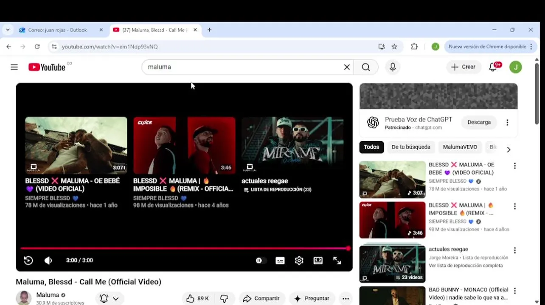Go to YouTube home via logo
This screenshot has height=305, width=545.
47,67
